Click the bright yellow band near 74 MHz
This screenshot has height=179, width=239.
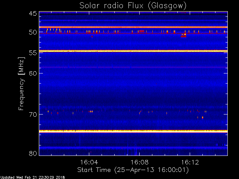pyautogui.click(x=133, y=131)
